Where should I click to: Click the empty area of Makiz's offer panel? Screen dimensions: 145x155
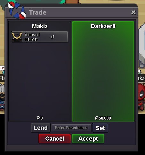tap(40, 79)
